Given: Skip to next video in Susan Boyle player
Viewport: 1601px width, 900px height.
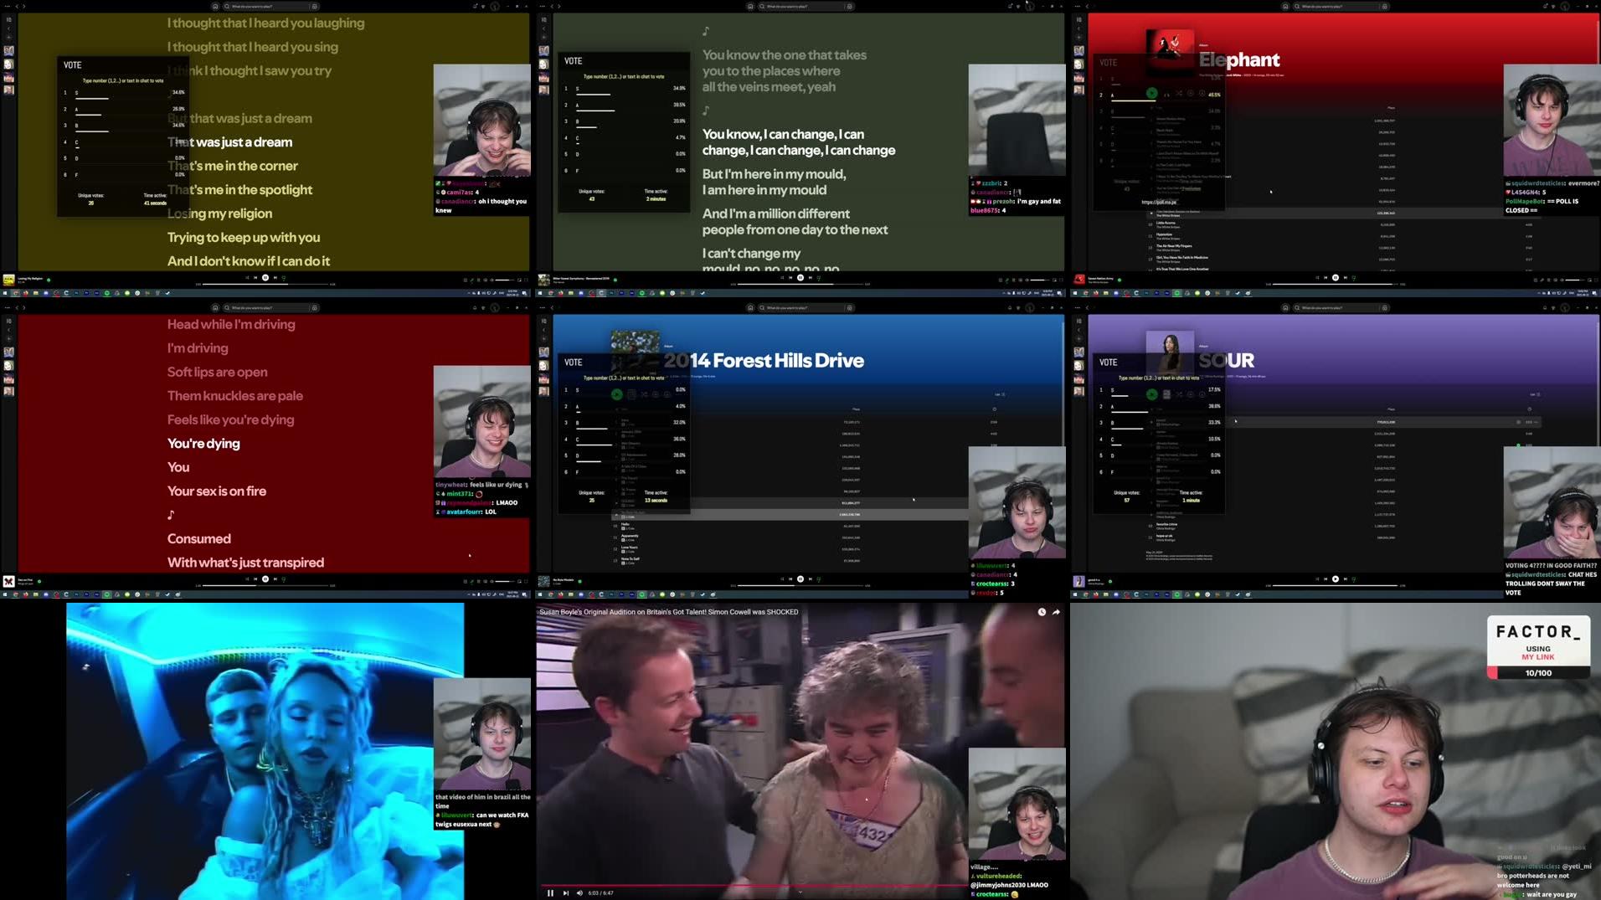Looking at the screenshot, I should tap(565, 893).
